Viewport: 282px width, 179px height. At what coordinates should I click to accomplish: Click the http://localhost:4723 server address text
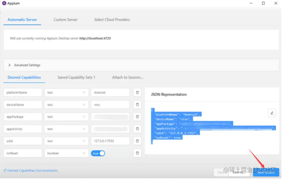click(x=95, y=39)
